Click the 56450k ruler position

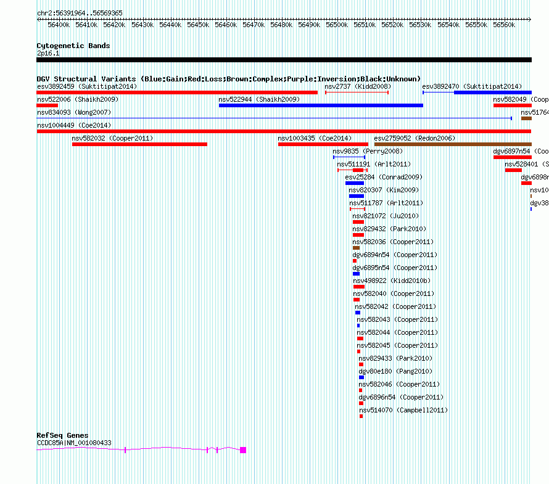point(198,25)
